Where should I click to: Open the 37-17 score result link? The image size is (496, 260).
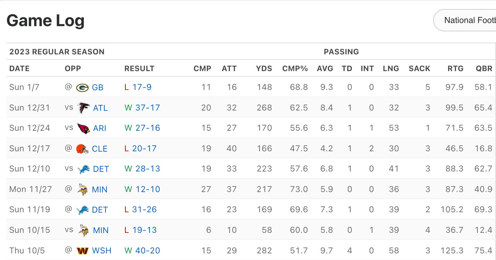tap(147, 108)
